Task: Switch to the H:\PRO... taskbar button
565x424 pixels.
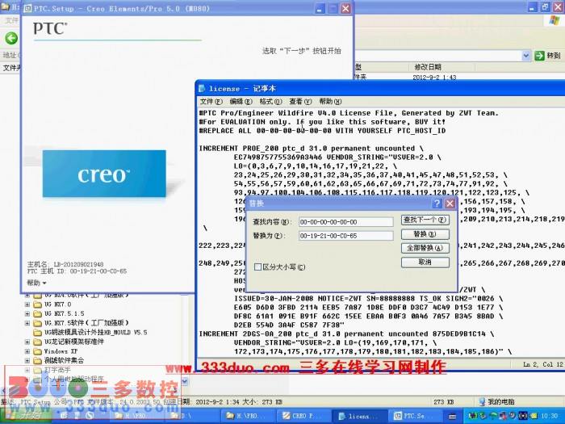Action: coord(248,416)
